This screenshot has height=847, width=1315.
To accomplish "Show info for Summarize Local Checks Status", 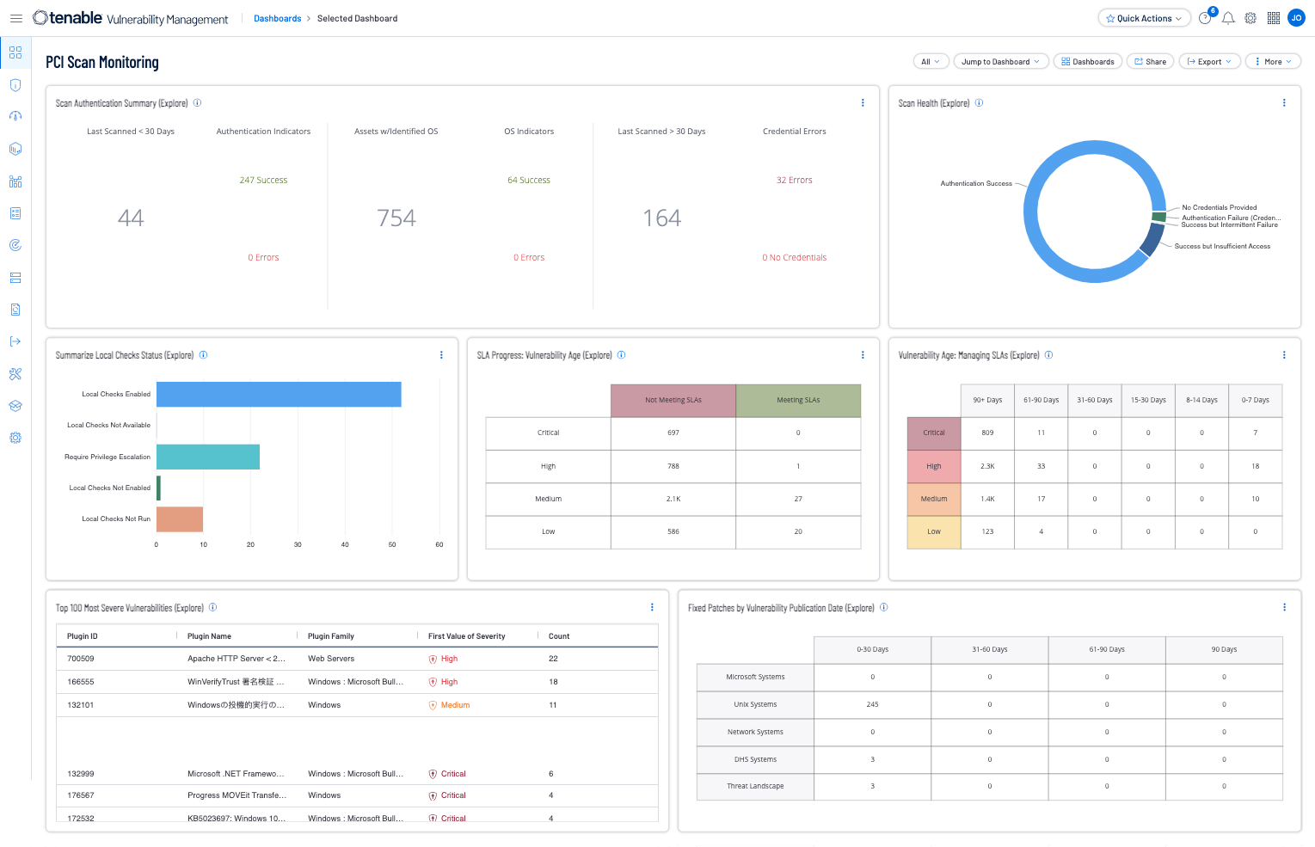I will (x=203, y=355).
